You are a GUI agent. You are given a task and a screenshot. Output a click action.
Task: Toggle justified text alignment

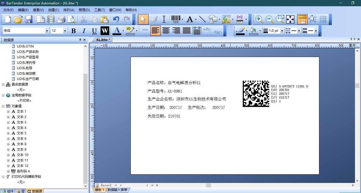[187, 31]
